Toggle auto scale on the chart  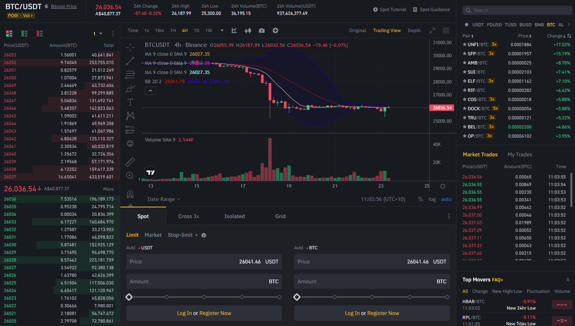(x=446, y=199)
